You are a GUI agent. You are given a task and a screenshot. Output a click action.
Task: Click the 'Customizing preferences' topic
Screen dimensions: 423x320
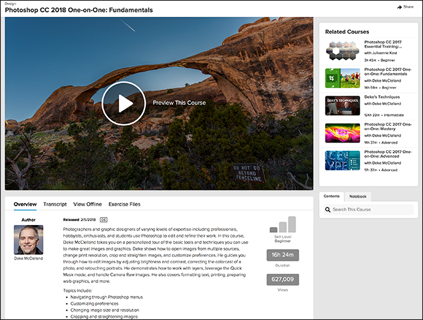click(x=94, y=304)
